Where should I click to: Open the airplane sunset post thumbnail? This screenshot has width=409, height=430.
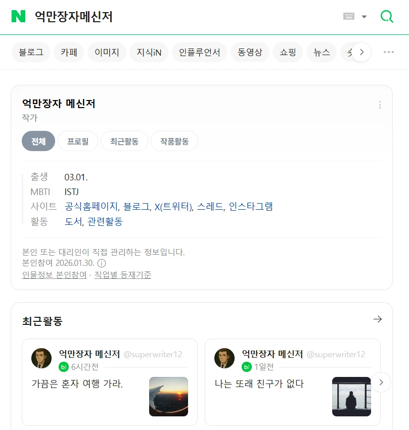click(x=168, y=397)
